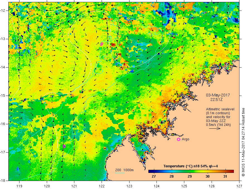Viewport: 245px width, 189px height.
Task: Click the longitude axis label "125"
Action: tap(184, 186)
